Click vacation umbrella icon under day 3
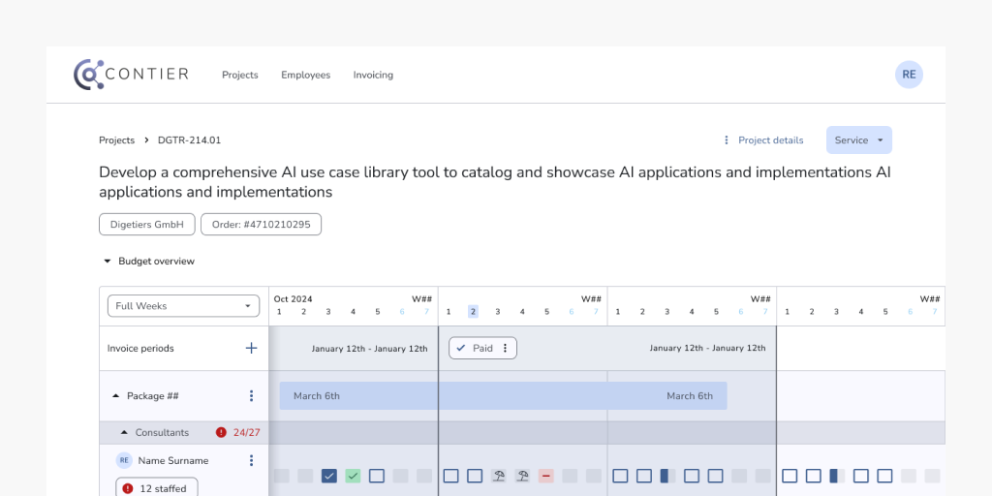The height and width of the screenshot is (496, 992). pyautogui.click(x=499, y=476)
